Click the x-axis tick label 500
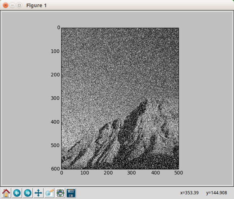The image size is (234, 199). pyautogui.click(x=179, y=173)
